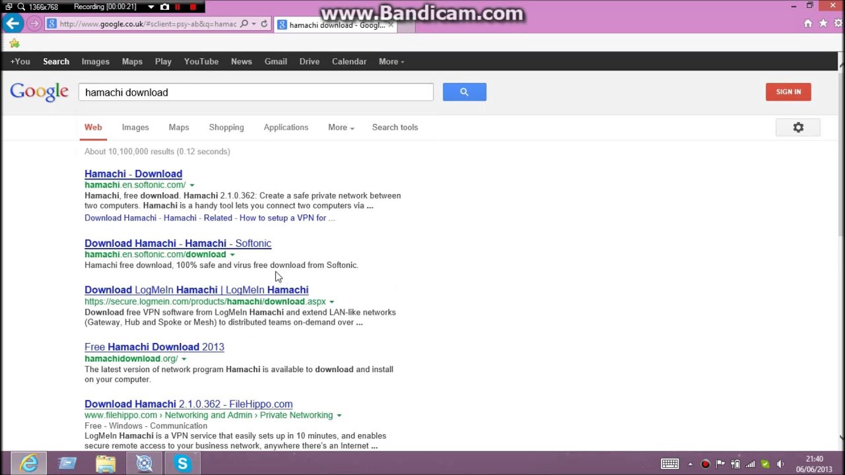
Task: Open Download LogMeIn Hamachi result
Action: click(x=196, y=290)
